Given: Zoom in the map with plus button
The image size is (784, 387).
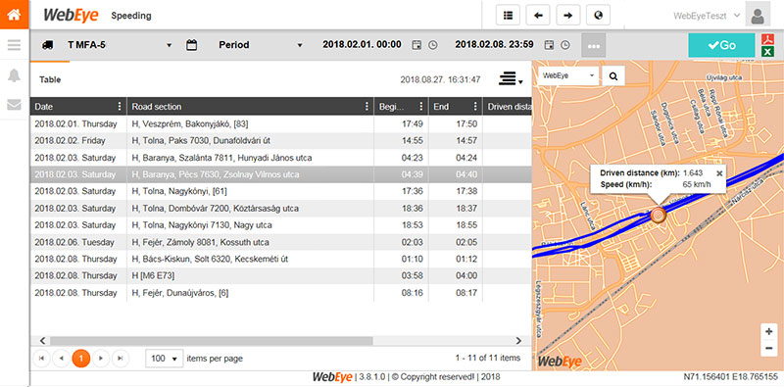Looking at the screenshot, I should pos(769,331).
